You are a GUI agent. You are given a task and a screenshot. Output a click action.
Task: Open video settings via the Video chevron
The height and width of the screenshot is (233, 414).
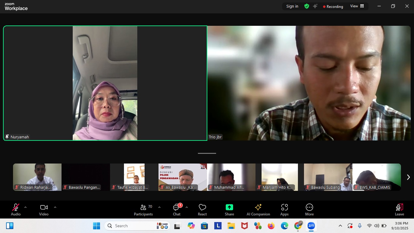55,207
